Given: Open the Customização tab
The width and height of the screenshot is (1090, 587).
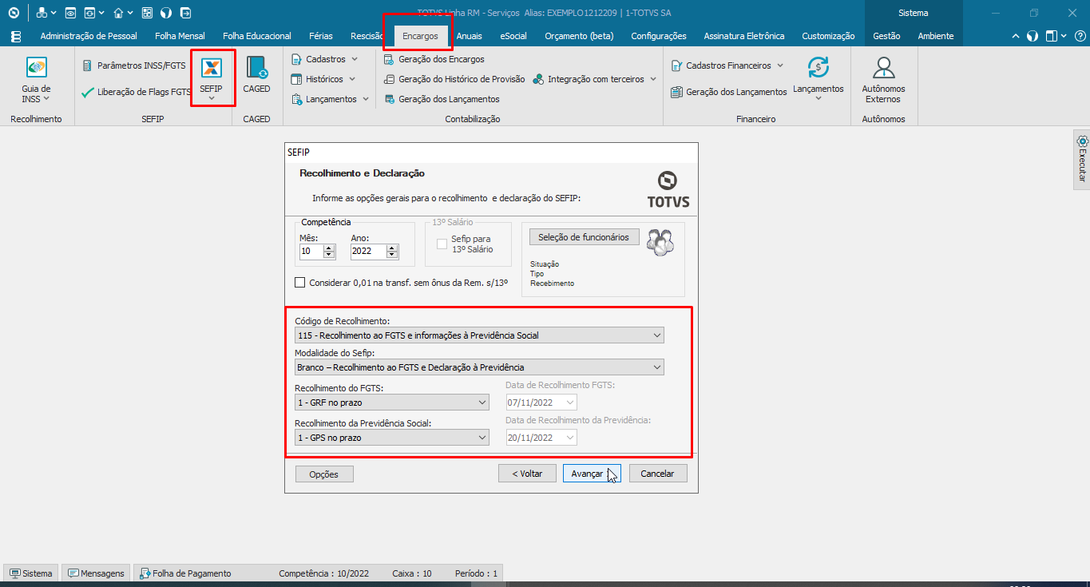Looking at the screenshot, I should tap(828, 36).
